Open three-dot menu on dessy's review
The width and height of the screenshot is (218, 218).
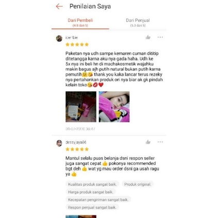tap(160, 142)
